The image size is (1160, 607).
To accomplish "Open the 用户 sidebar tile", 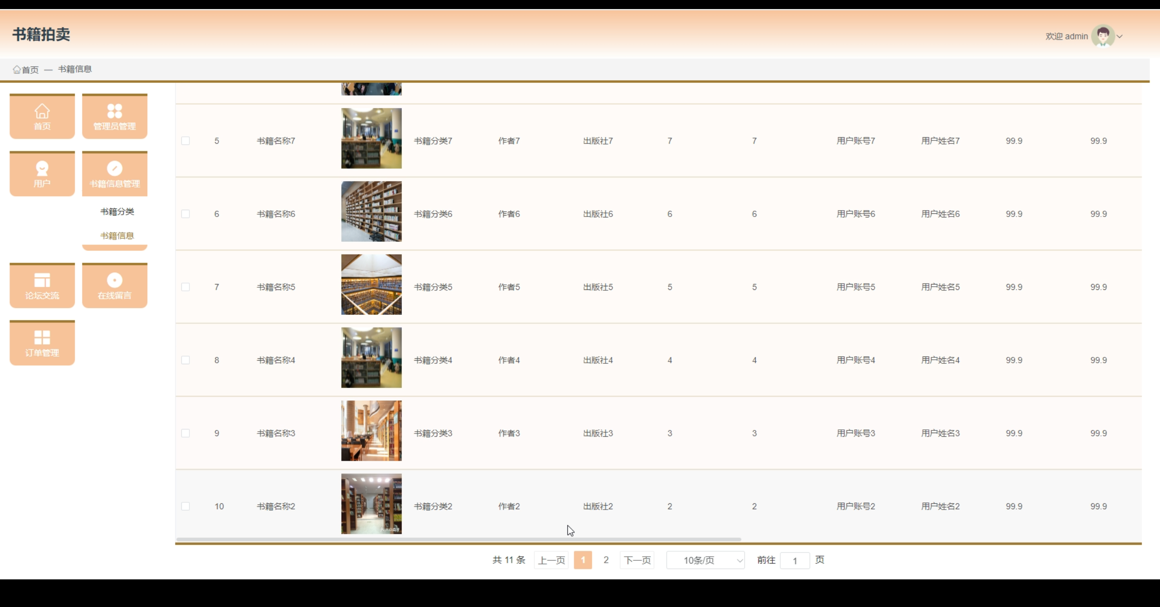I will [42, 173].
